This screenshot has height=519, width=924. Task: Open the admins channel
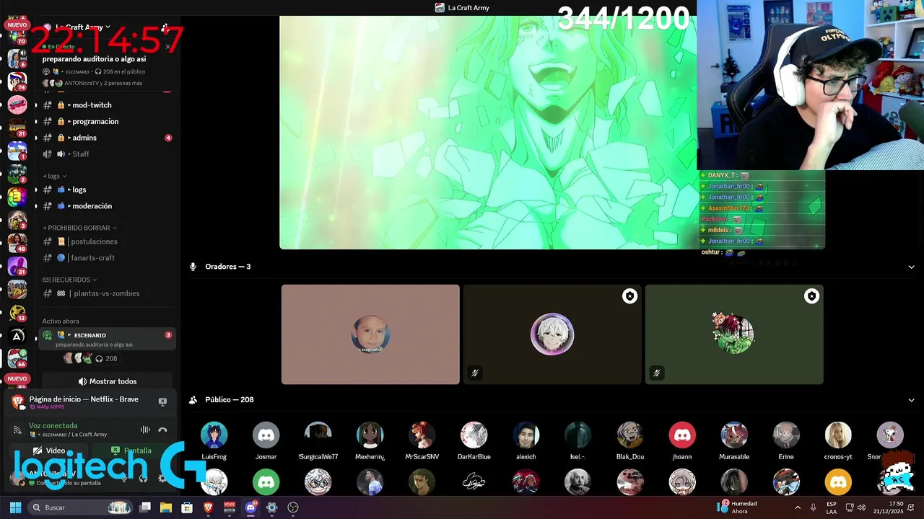[106, 138]
